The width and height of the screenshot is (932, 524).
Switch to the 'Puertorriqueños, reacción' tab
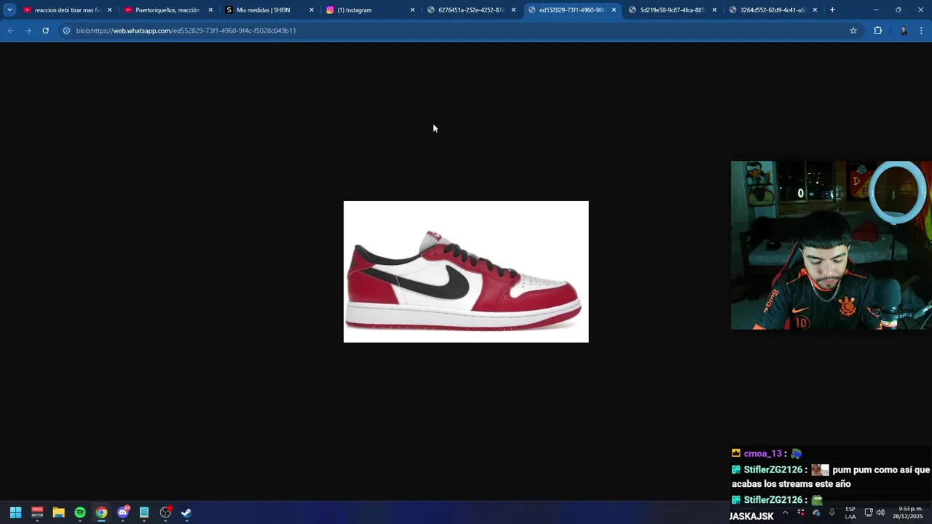pos(167,10)
